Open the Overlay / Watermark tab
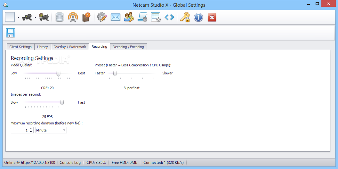 pos(70,46)
